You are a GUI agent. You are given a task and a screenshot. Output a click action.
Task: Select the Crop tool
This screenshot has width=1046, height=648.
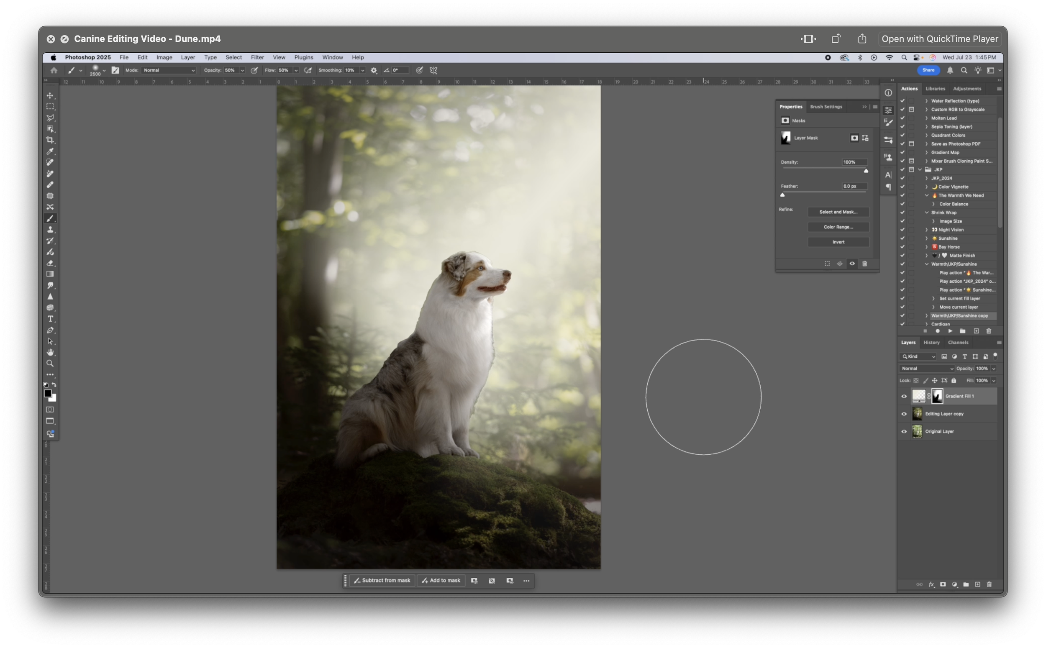(50, 140)
